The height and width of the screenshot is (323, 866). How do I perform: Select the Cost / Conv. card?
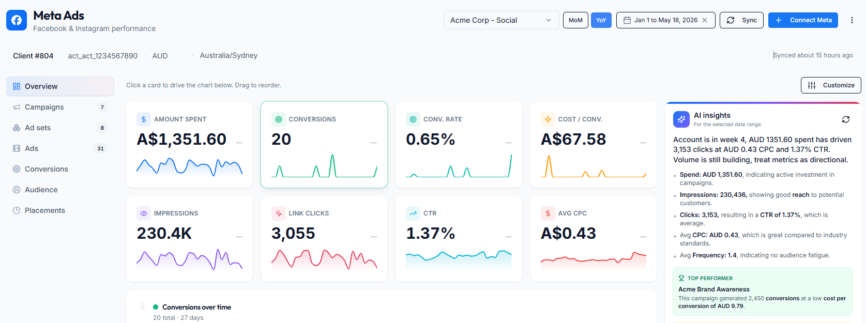click(594, 145)
